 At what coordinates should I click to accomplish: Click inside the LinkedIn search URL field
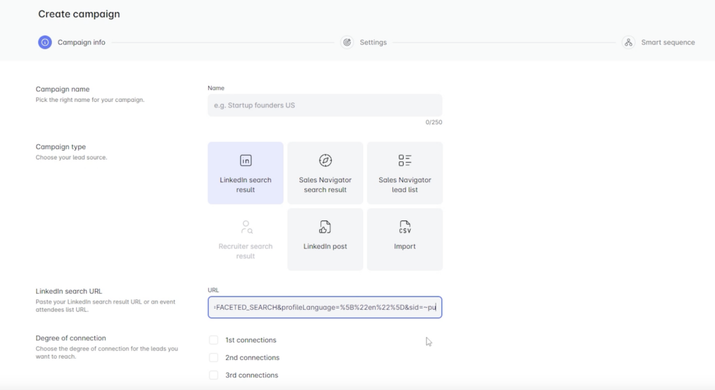(325, 307)
